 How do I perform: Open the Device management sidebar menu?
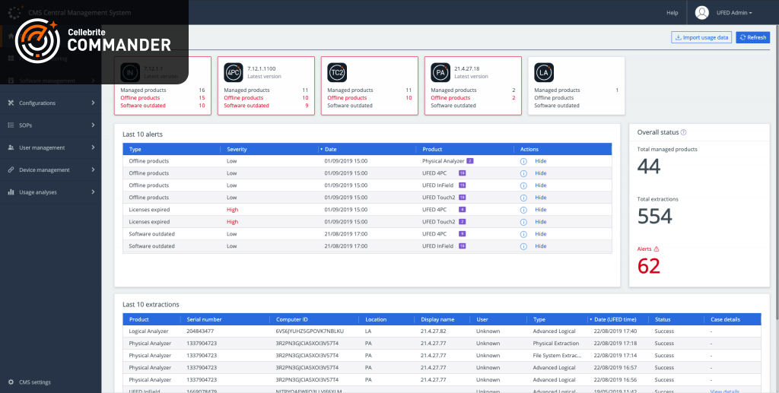51,170
